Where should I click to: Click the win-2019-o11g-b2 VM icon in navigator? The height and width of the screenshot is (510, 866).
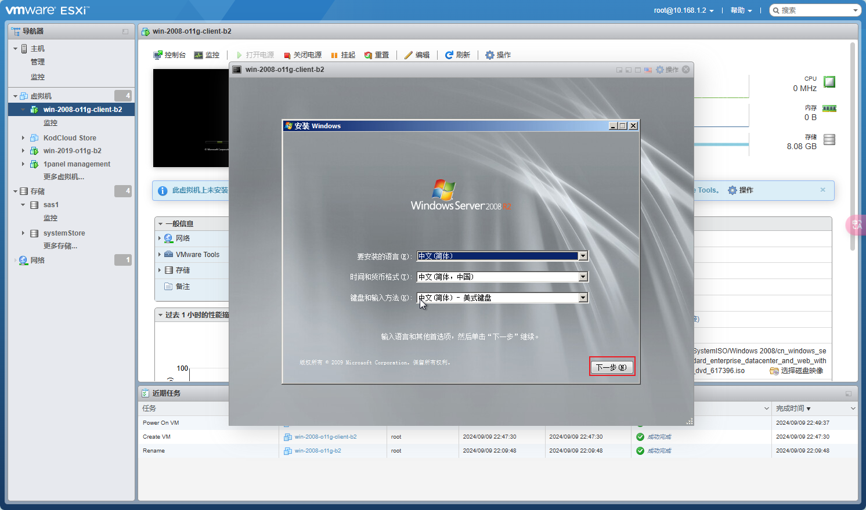tap(34, 151)
